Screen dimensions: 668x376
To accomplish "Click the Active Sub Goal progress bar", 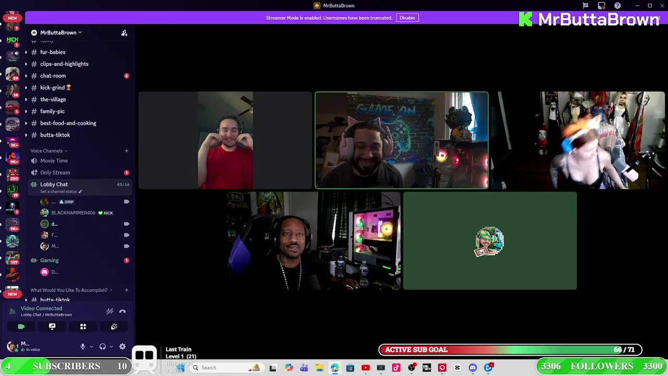I will pos(510,350).
